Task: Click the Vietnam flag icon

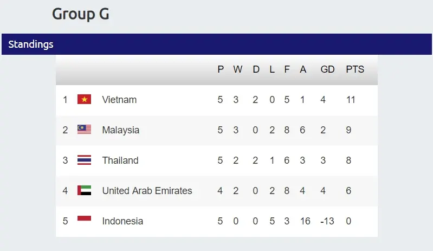Action: (x=84, y=100)
